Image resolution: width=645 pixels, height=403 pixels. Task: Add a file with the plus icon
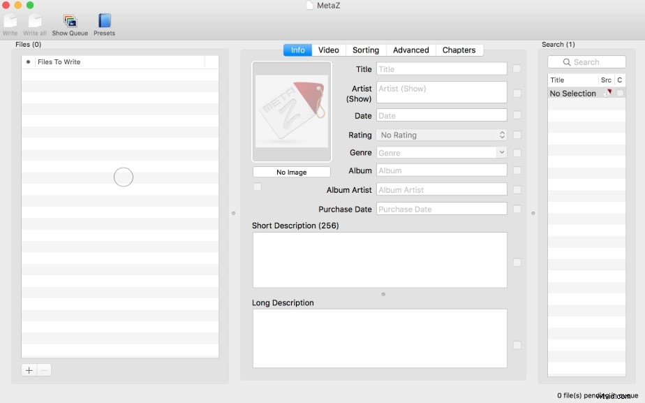[29, 370]
